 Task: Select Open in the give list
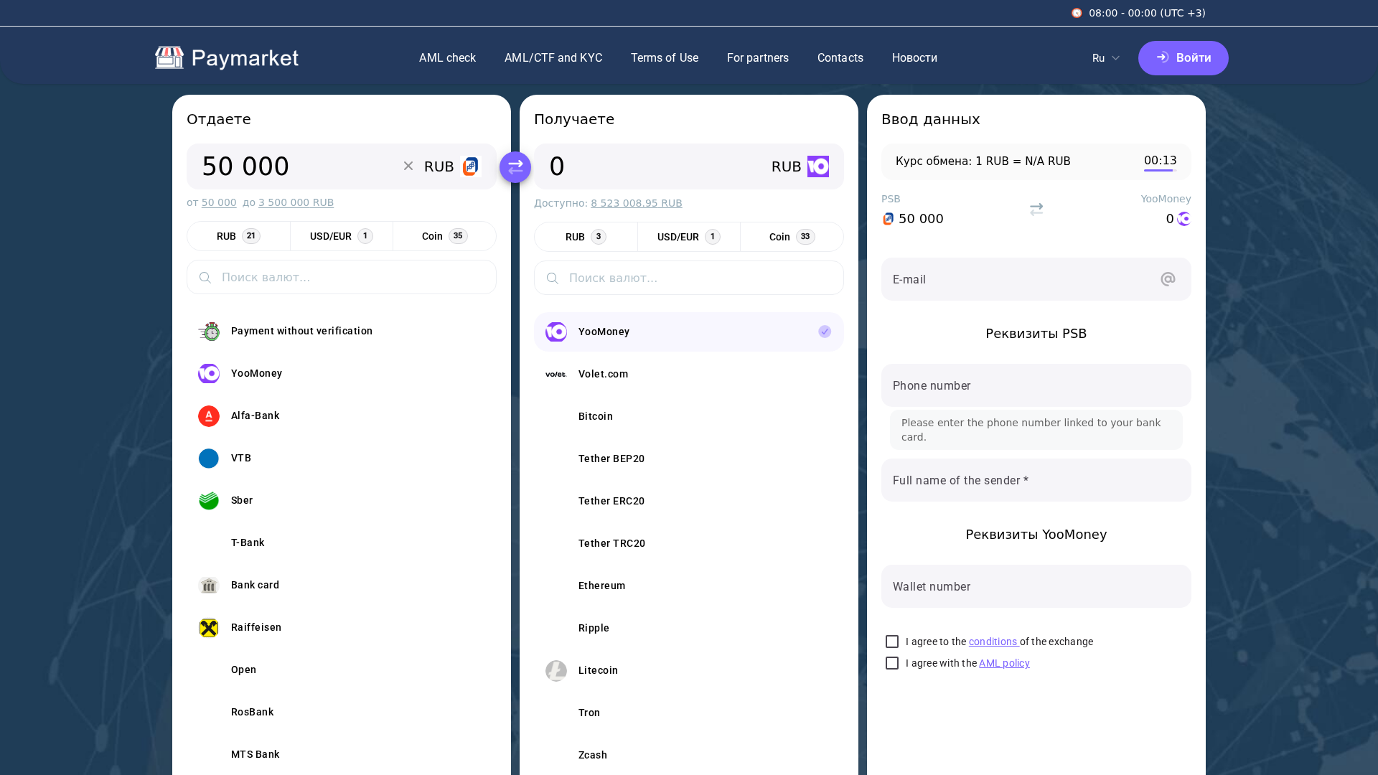pos(342,670)
